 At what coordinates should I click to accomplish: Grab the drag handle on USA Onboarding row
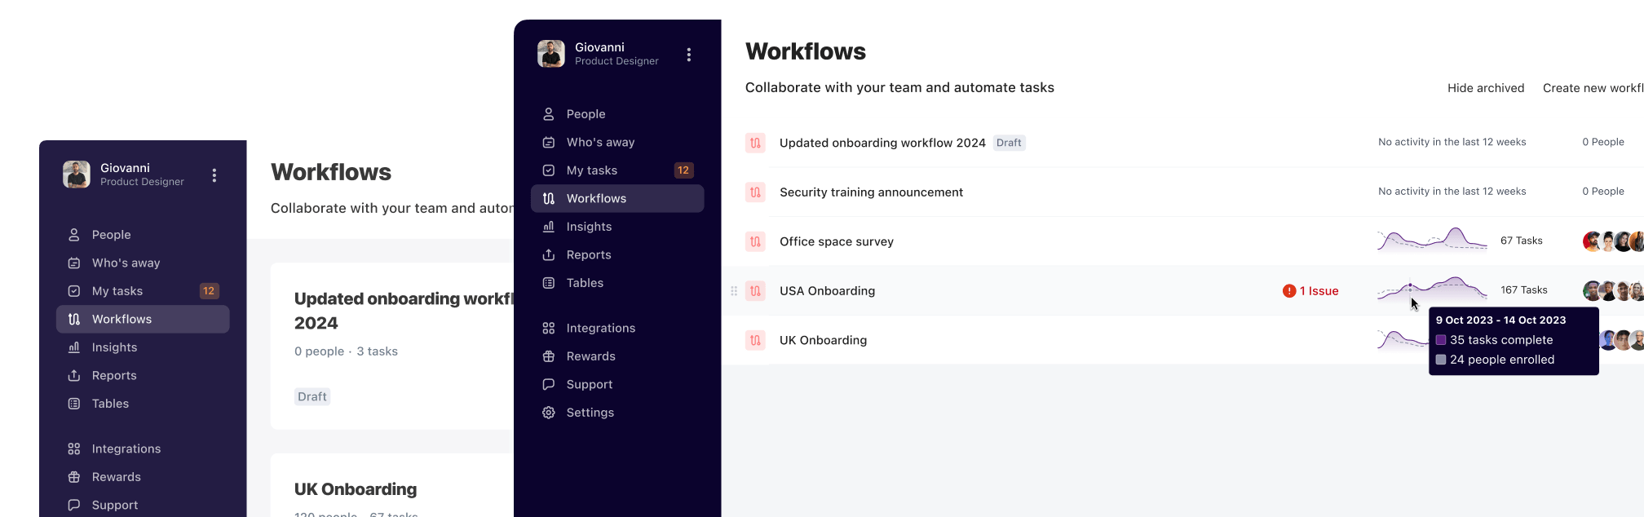[x=734, y=291]
